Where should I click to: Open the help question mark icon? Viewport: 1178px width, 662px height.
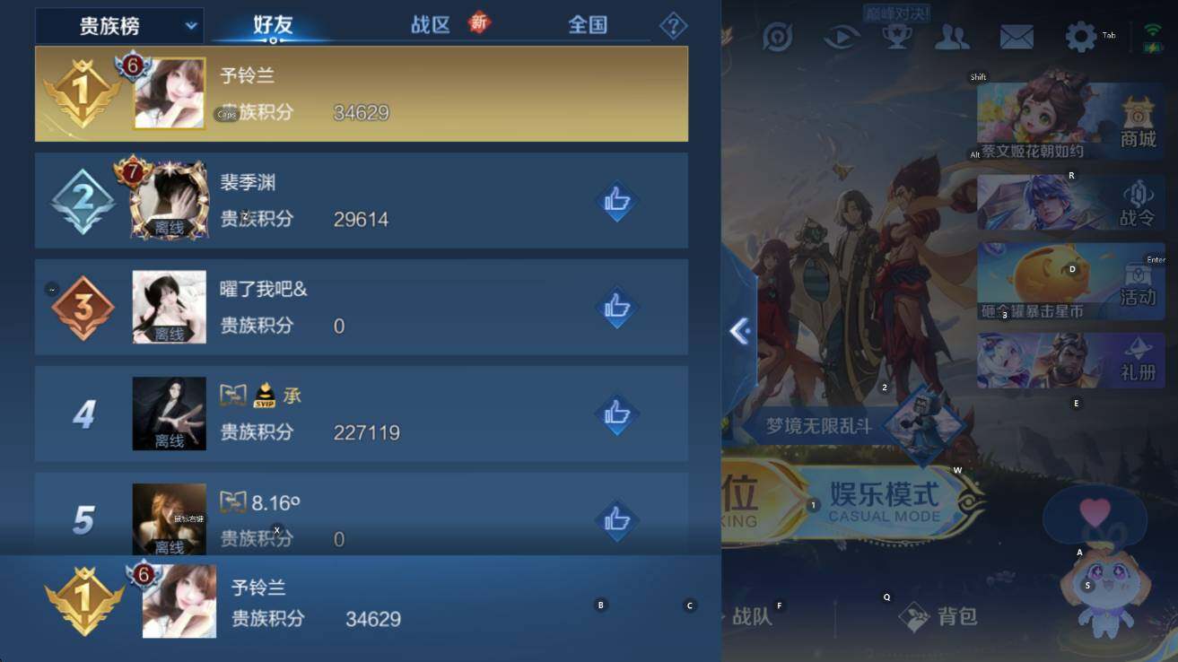[673, 26]
